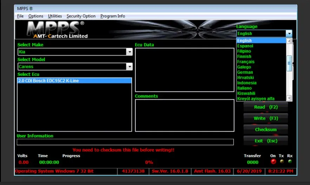310x185 pixels.
Task: Click language list scroll down arrow
Action: [289, 98]
